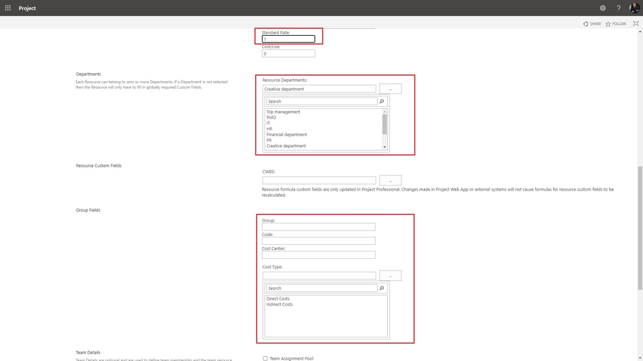Open the Resource Departments browse button
Screen dimensions: 643x361
point(391,89)
